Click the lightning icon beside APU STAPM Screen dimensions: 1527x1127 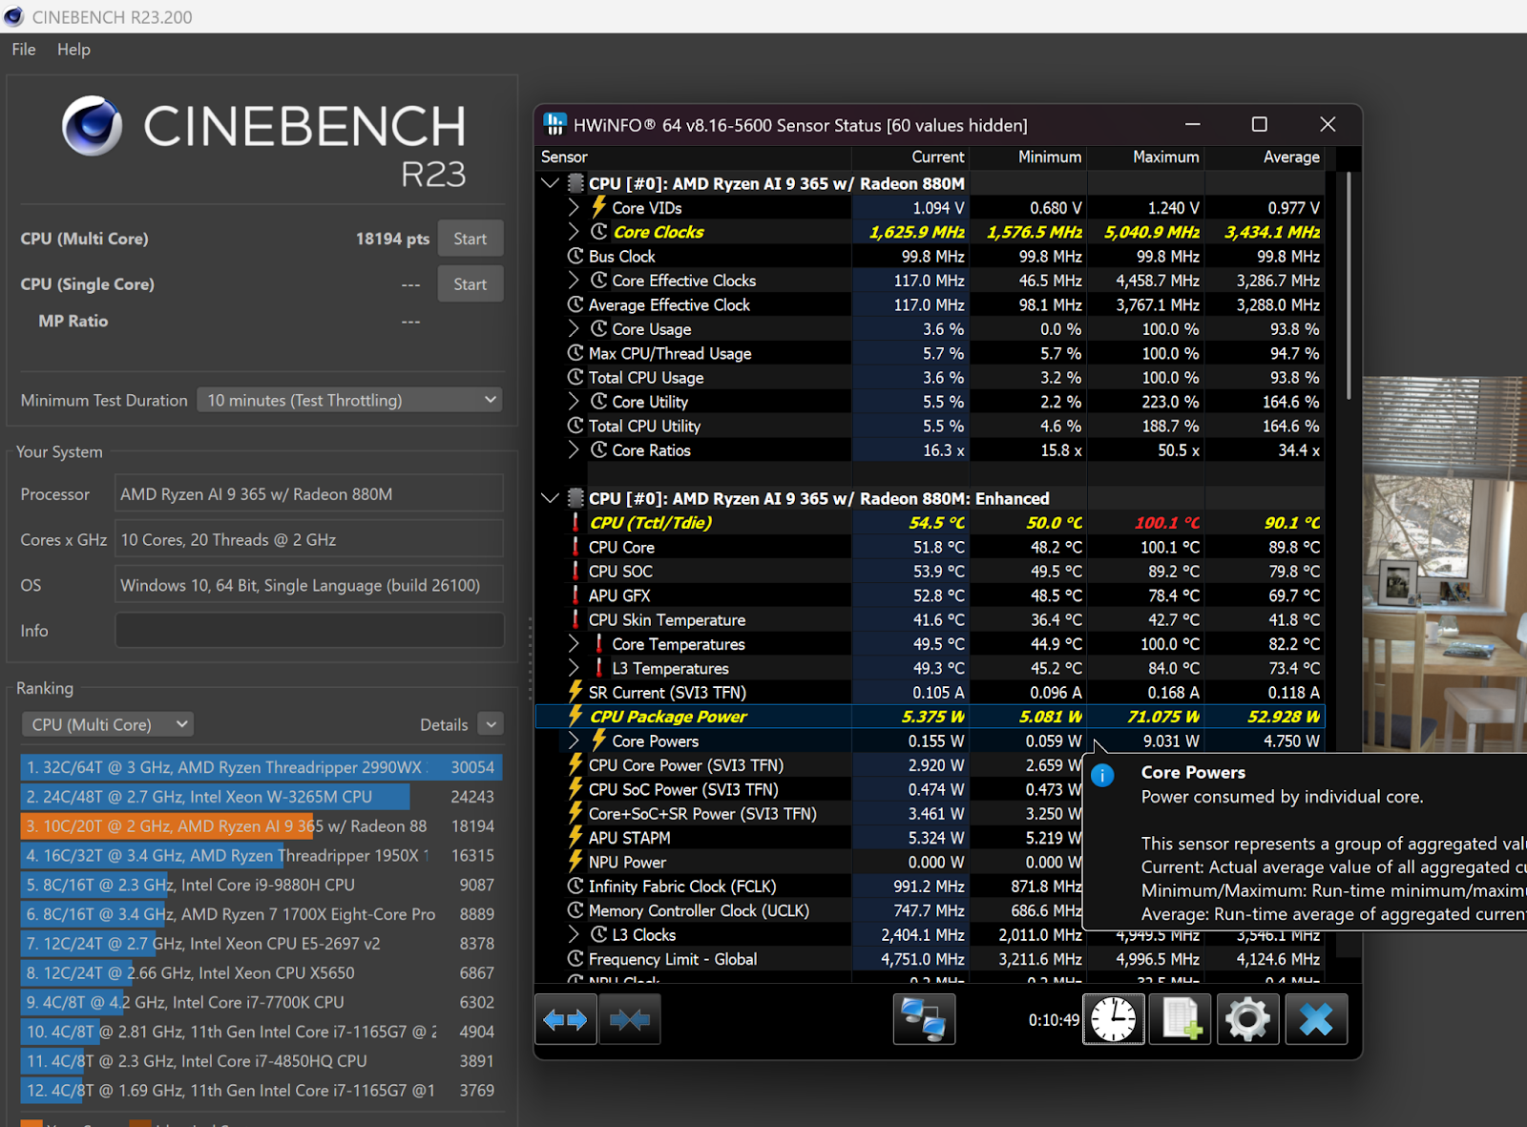click(575, 837)
